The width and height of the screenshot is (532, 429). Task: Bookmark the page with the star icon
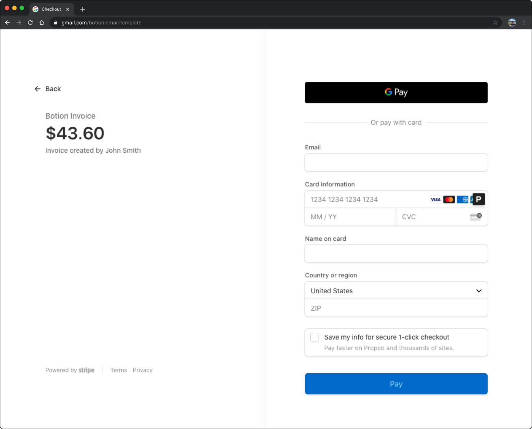coord(495,23)
